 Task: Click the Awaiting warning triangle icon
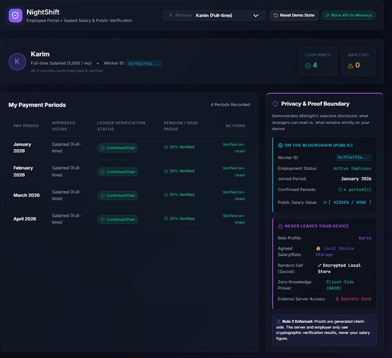point(350,66)
